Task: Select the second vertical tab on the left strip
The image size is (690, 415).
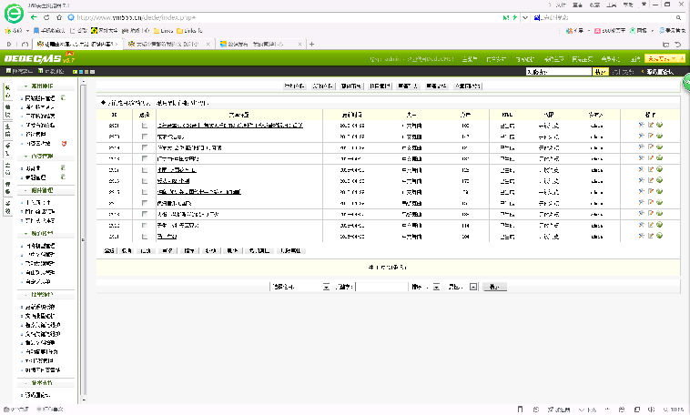Action: tap(7, 110)
